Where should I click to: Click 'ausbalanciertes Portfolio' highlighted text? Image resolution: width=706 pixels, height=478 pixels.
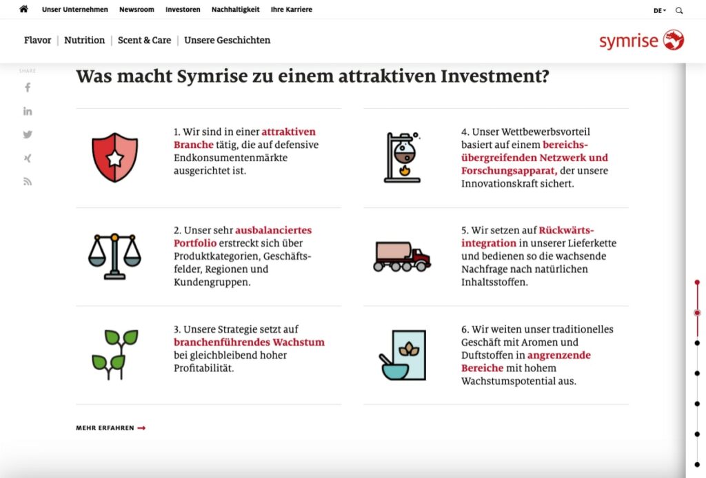pyautogui.click(x=243, y=236)
